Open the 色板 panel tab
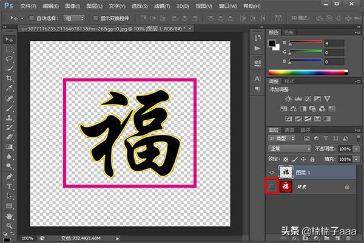364x243 pixels. [289, 32]
